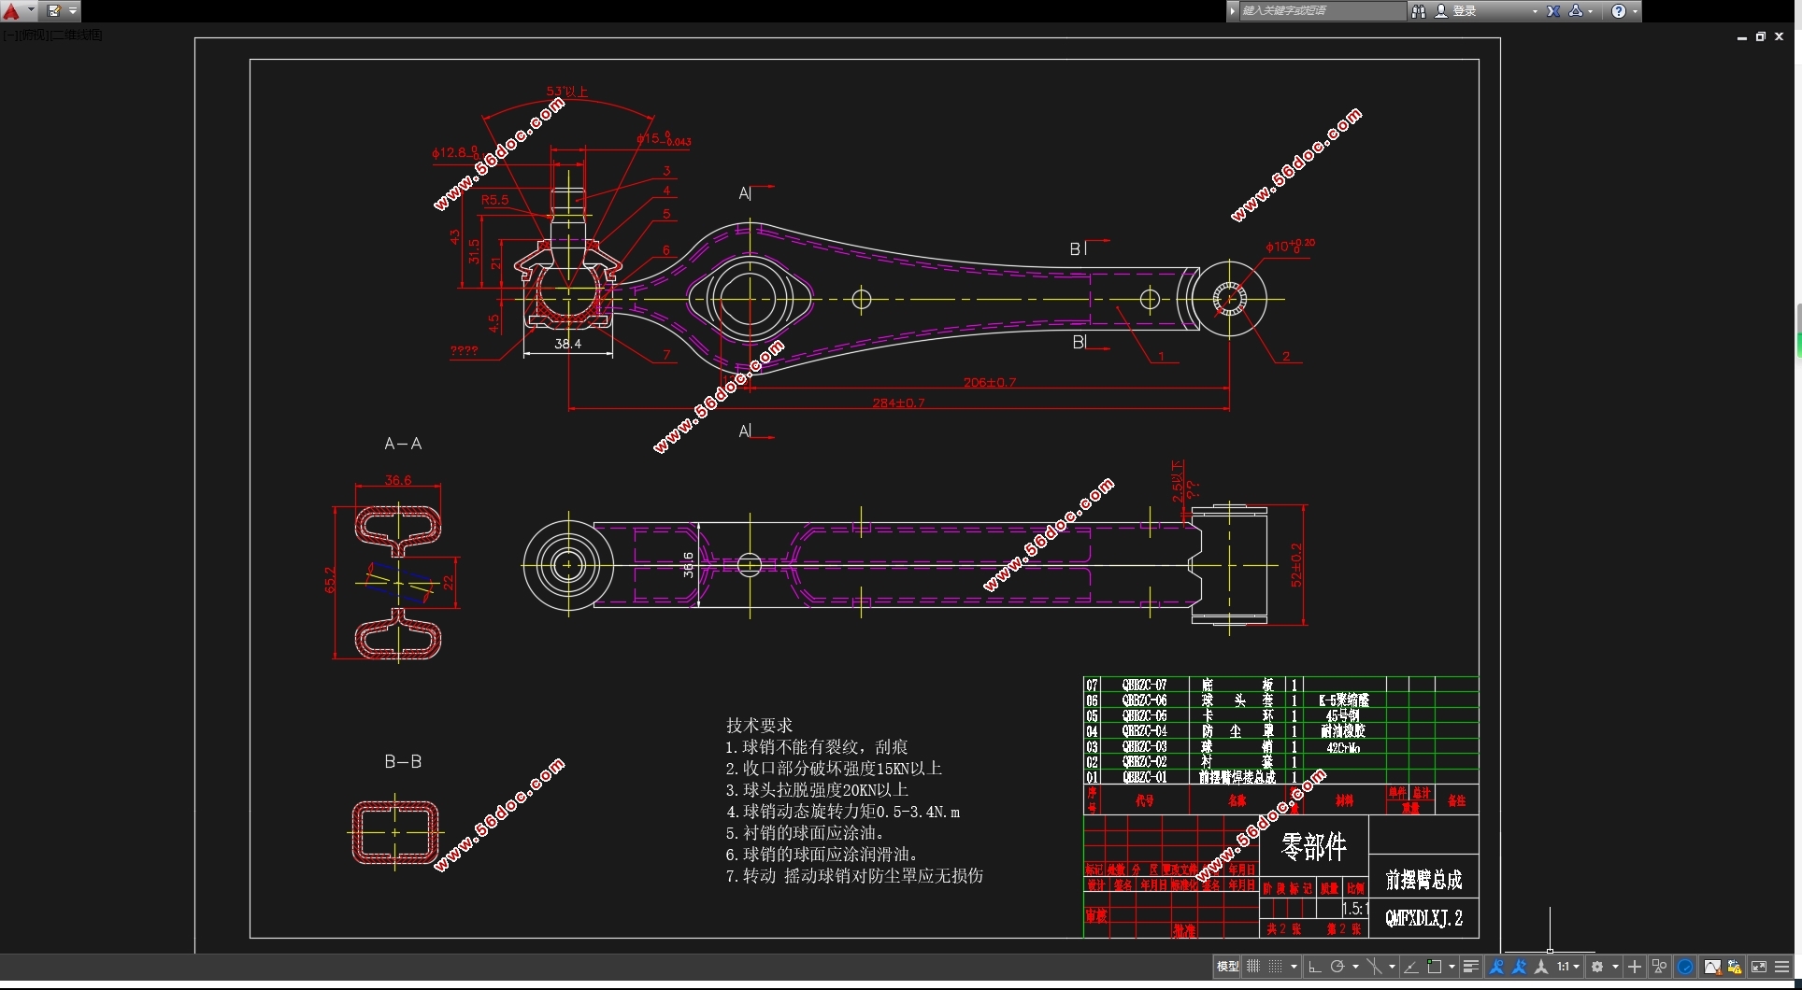The height and width of the screenshot is (990, 1802).
Task: Click the [-] viewport control
Action: 9,35
